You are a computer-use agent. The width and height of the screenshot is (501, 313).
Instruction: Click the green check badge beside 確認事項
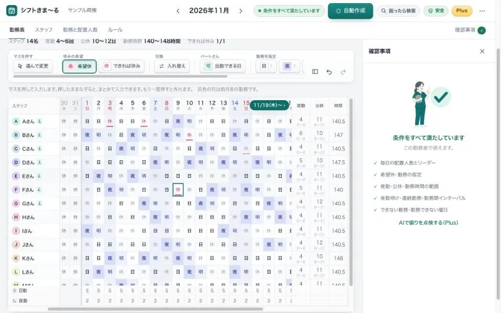click(x=482, y=30)
